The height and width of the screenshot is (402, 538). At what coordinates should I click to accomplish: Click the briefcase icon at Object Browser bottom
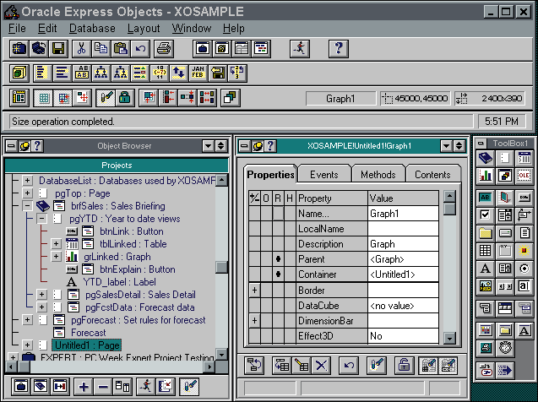click(21, 387)
